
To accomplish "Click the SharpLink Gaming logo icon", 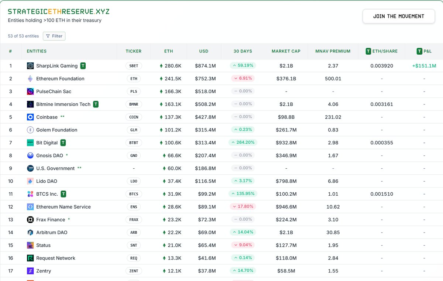I will [x=30, y=66].
